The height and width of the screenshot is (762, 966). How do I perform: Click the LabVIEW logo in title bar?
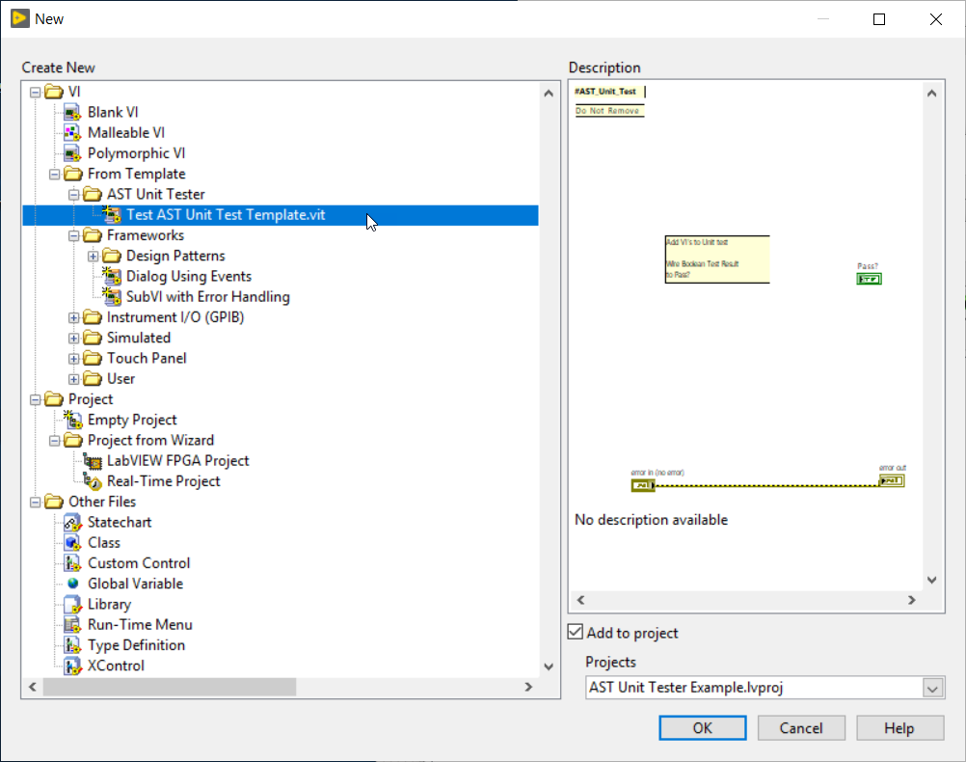tap(19, 18)
